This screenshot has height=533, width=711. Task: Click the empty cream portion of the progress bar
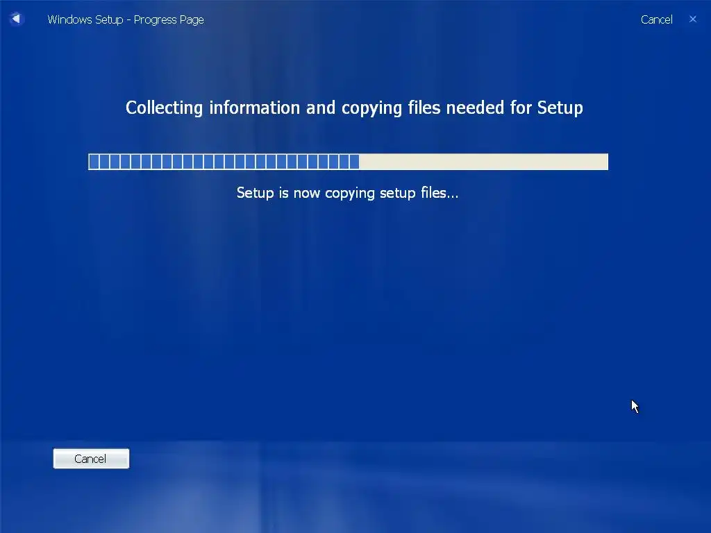483,162
